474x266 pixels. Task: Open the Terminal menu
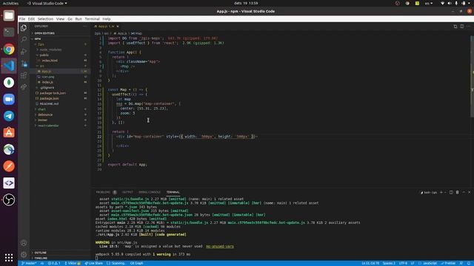pyautogui.click(x=92, y=18)
